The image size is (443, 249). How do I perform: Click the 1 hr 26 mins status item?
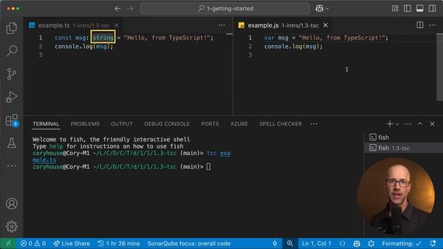click(118, 243)
